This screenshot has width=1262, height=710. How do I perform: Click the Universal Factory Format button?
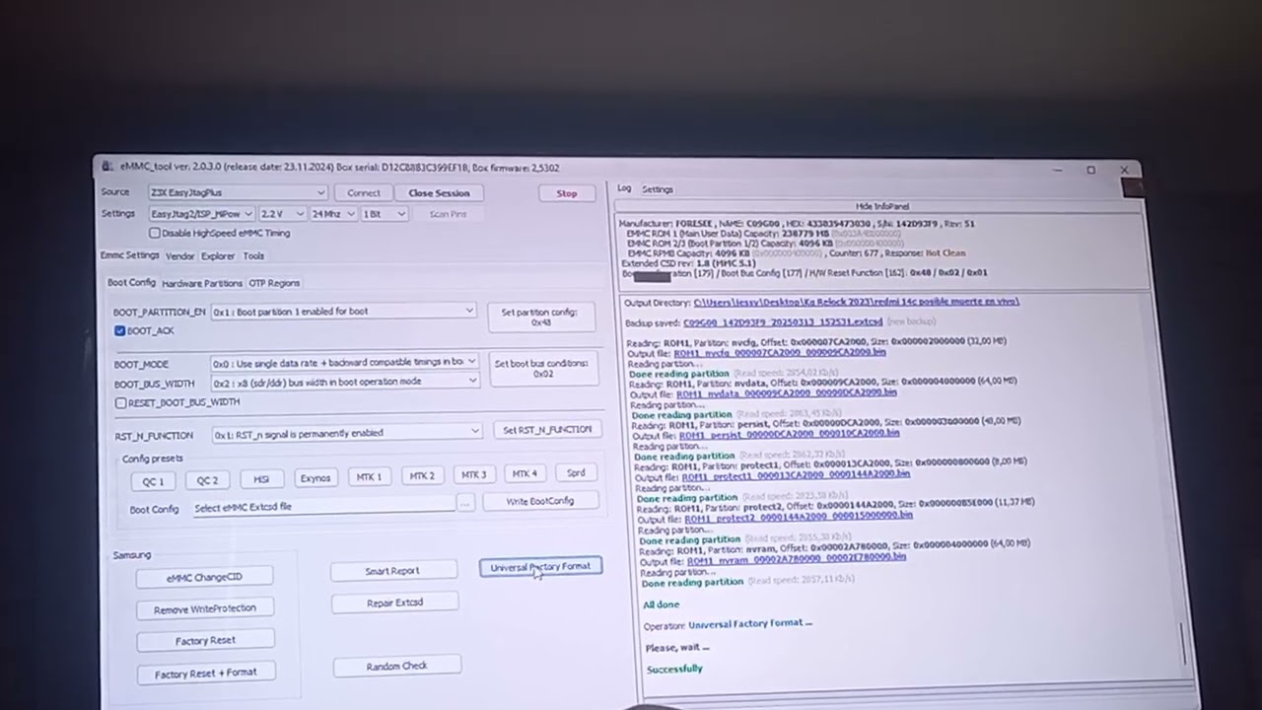click(x=540, y=567)
